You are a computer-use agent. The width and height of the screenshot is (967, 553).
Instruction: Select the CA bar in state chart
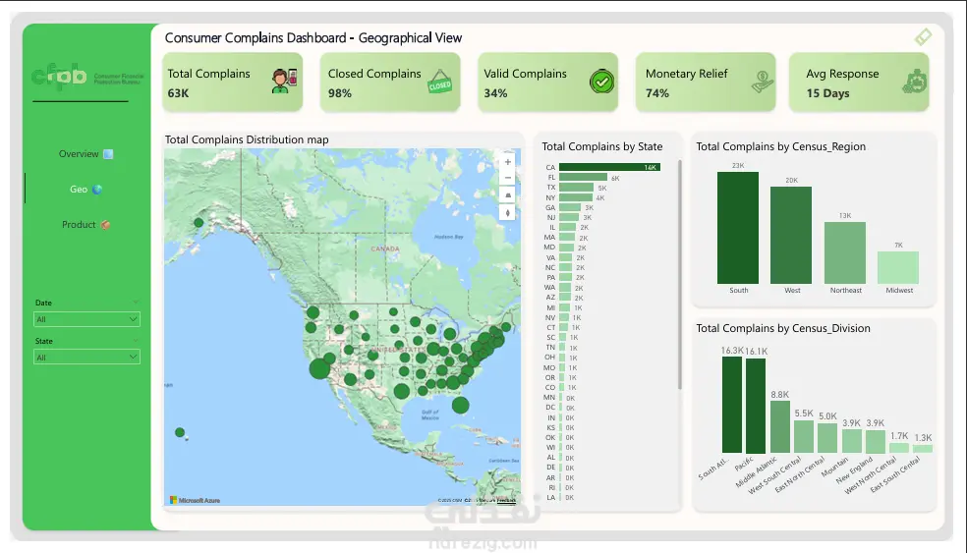tap(609, 167)
